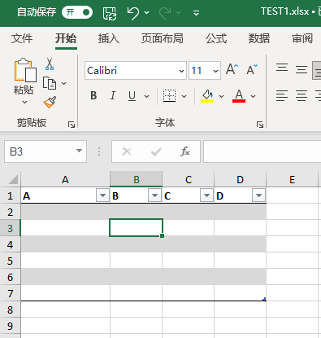Select column A header

pos(65,179)
